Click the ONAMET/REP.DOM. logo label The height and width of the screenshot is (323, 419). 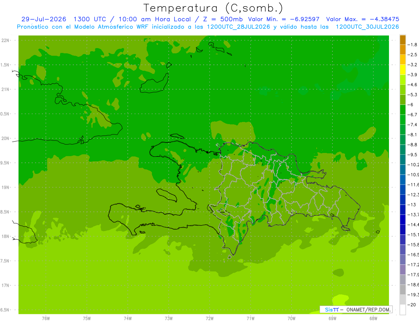[x=356, y=309]
